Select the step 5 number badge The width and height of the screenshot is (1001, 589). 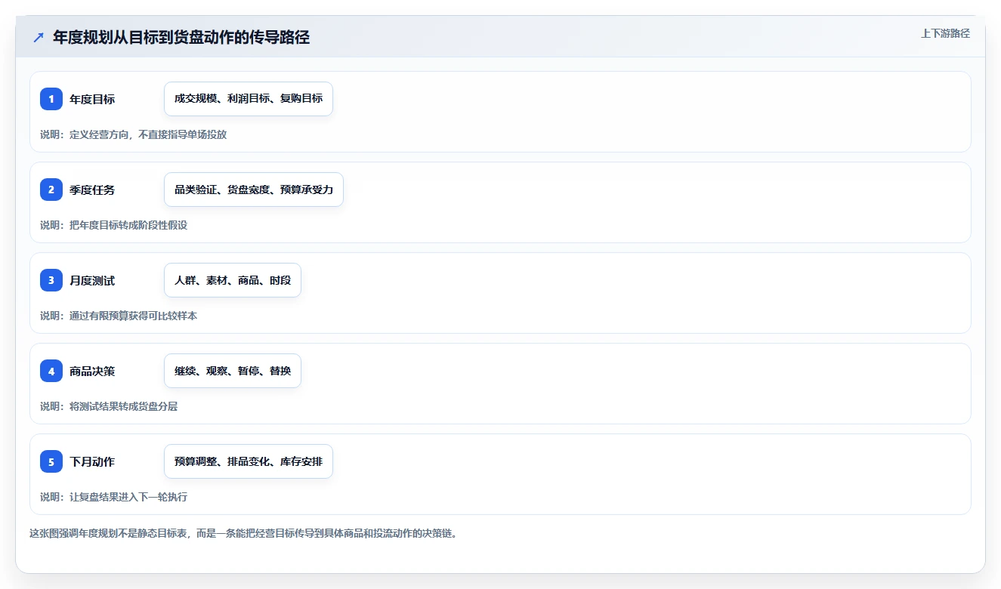point(51,461)
